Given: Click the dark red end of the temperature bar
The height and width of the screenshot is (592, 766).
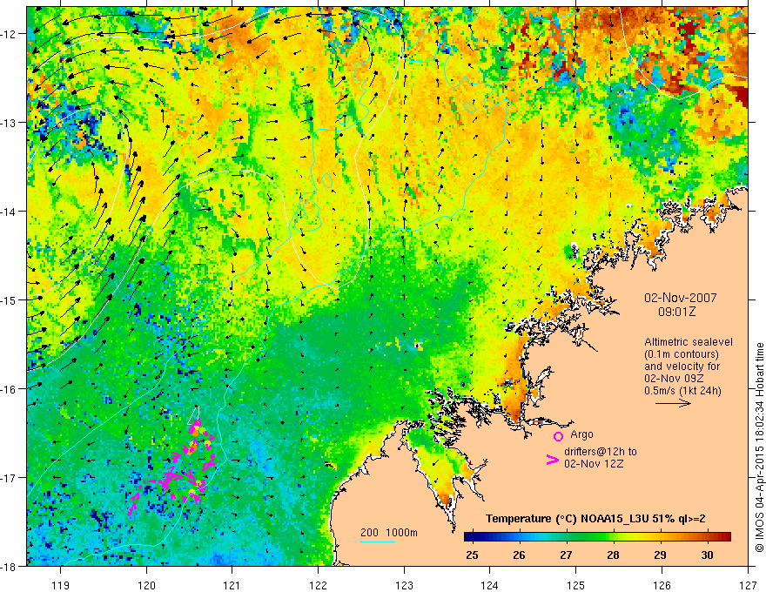Looking at the screenshot, I should [x=725, y=537].
